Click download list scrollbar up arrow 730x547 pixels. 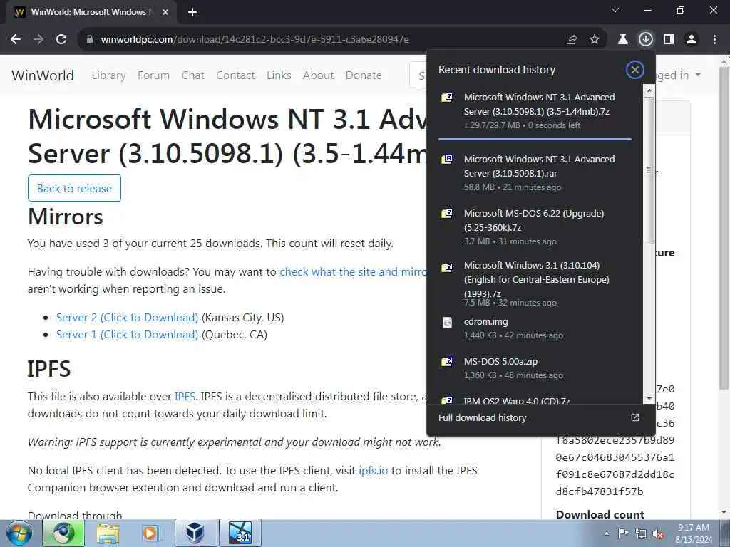click(x=649, y=89)
